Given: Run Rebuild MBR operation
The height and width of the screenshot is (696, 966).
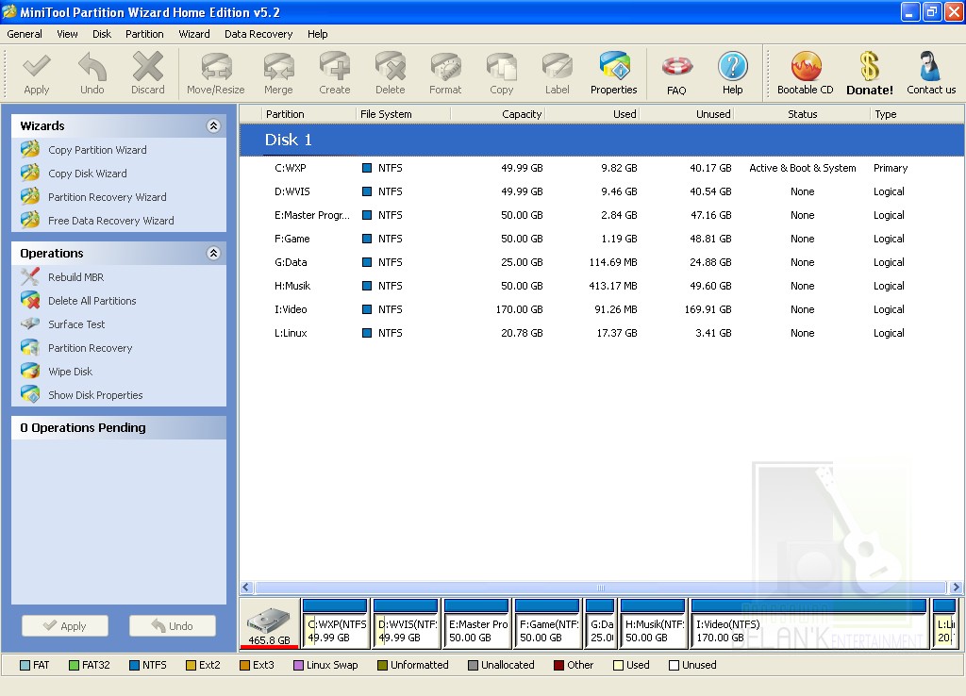Looking at the screenshot, I should click(x=75, y=277).
